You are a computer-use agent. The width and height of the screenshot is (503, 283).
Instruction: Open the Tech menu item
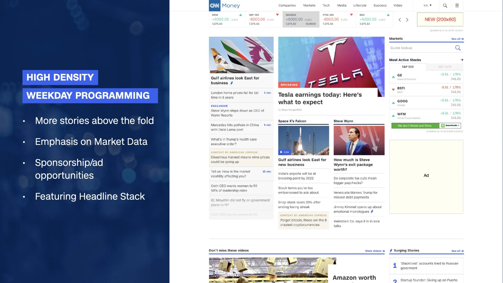click(326, 5)
